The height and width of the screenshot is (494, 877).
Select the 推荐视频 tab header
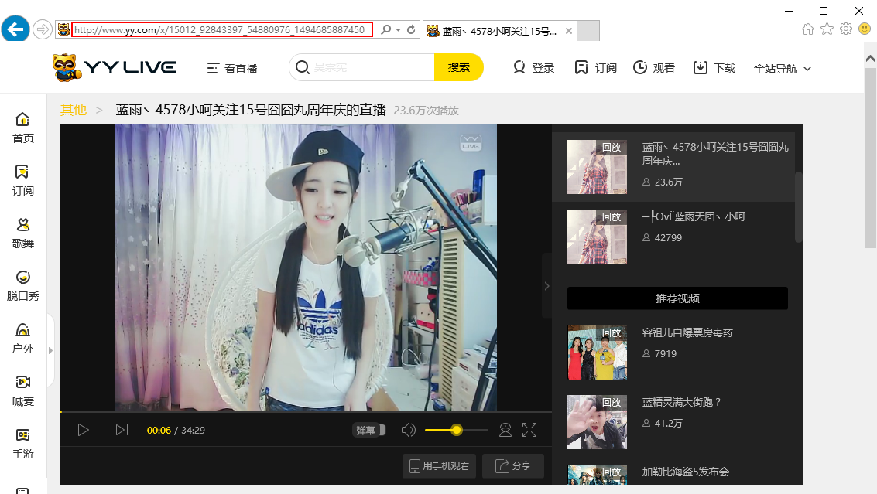pyautogui.click(x=677, y=298)
